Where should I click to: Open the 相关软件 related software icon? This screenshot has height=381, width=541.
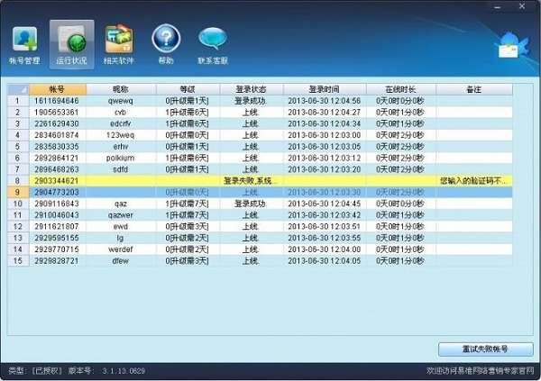point(119,44)
